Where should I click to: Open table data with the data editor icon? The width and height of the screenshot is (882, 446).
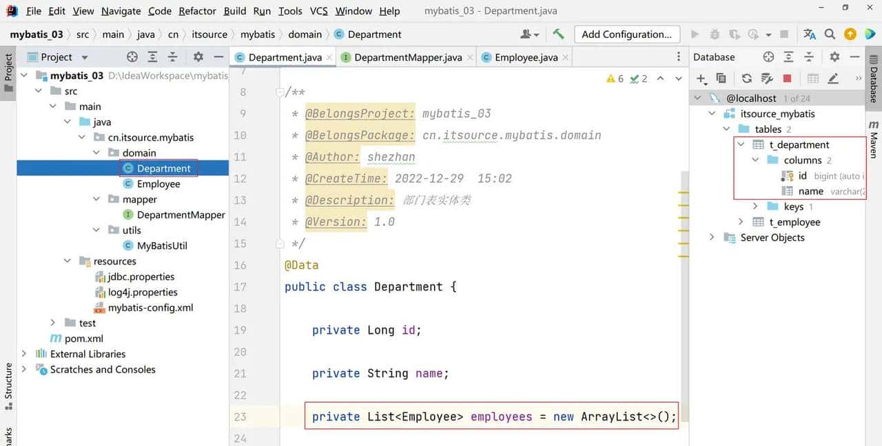pyautogui.click(x=813, y=78)
